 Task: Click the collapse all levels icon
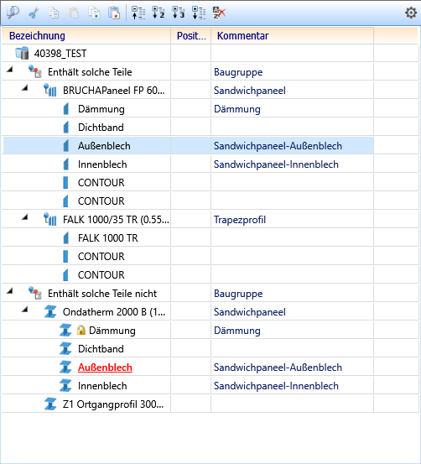pos(138,13)
